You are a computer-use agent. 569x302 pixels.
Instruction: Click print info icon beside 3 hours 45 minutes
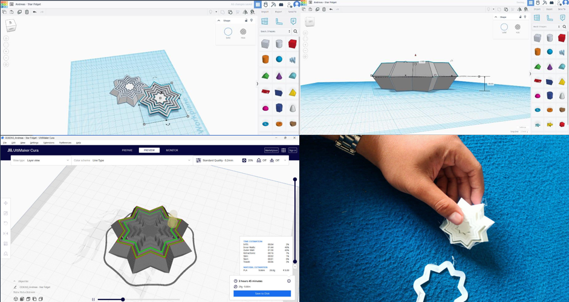click(289, 281)
